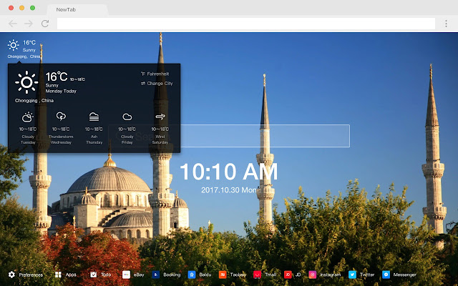Click the browser address bar
Viewport: 458px width, 286px height.
[246, 24]
